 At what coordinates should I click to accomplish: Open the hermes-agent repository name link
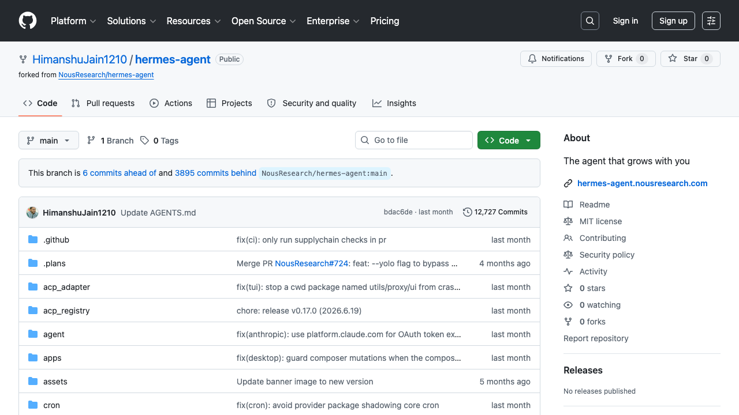[173, 59]
